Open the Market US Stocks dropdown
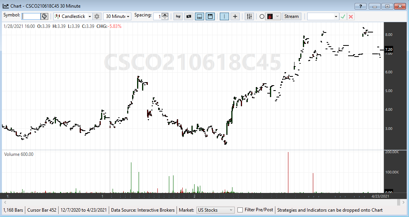 [215, 210]
